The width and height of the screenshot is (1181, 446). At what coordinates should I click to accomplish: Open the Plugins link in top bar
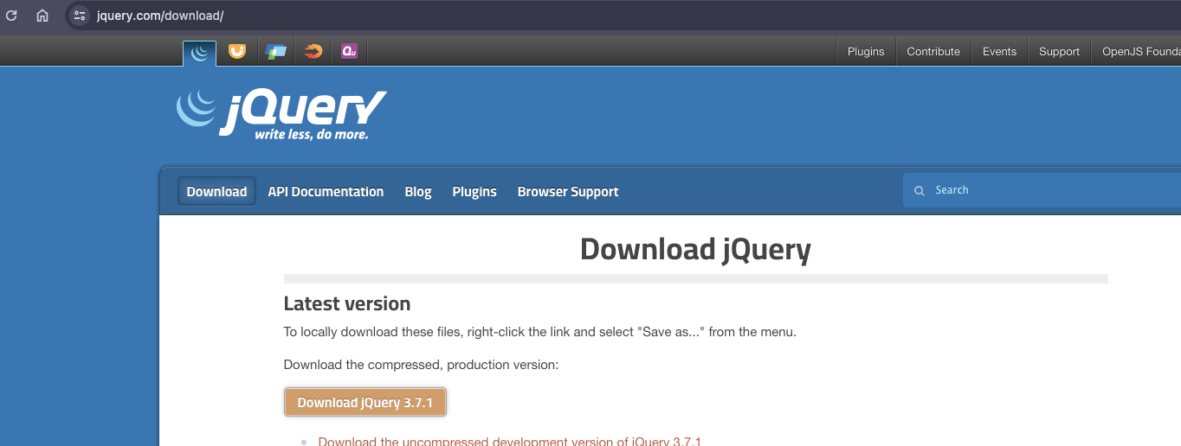click(866, 51)
